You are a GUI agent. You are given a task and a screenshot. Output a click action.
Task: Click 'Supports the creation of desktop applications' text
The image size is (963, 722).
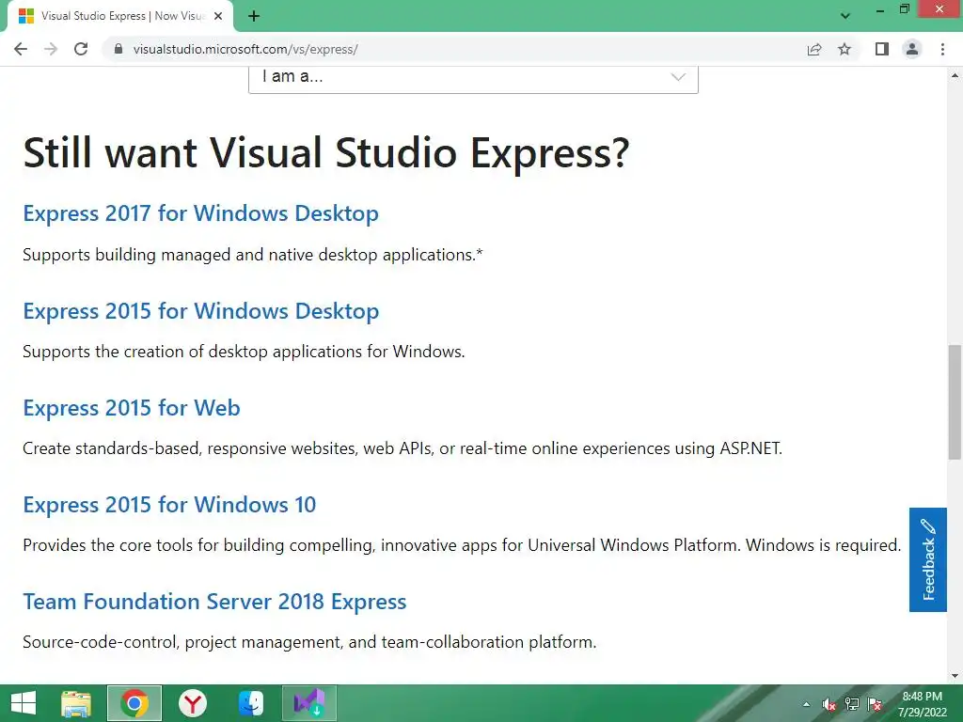click(244, 352)
